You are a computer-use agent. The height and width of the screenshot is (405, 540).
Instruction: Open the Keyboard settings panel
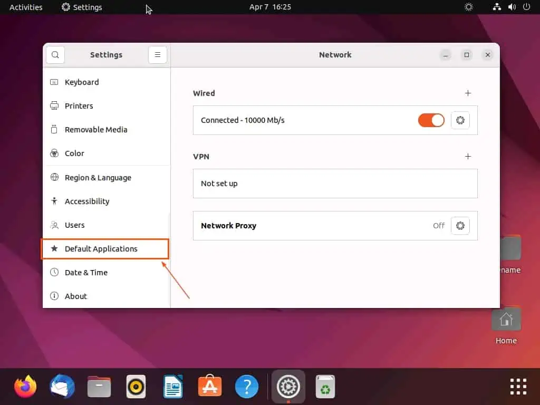(82, 82)
